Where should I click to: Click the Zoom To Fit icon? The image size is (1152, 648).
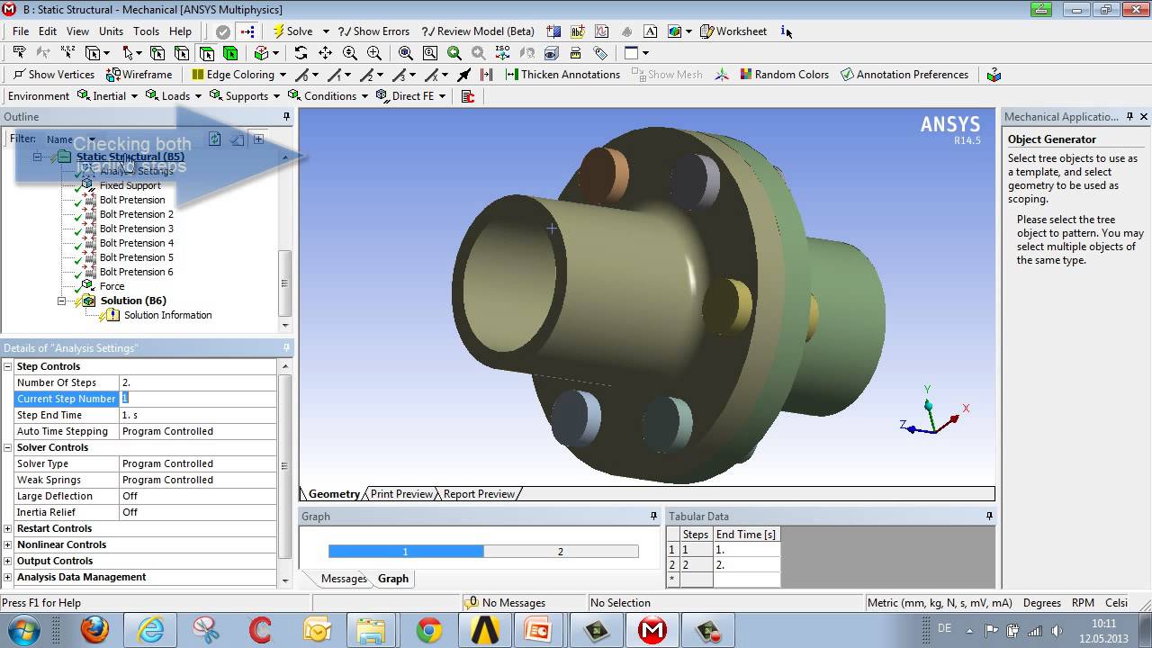pos(406,53)
